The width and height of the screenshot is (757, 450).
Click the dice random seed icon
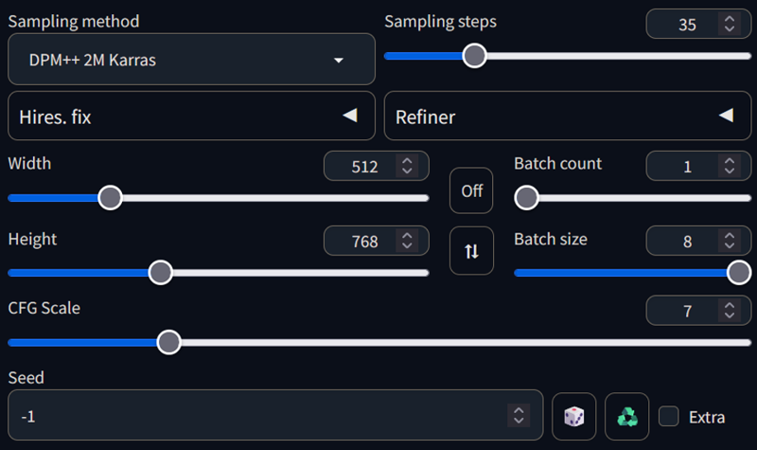coord(574,416)
